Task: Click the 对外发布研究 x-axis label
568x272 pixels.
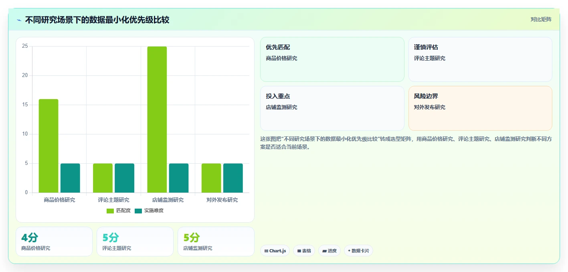Action: click(222, 200)
